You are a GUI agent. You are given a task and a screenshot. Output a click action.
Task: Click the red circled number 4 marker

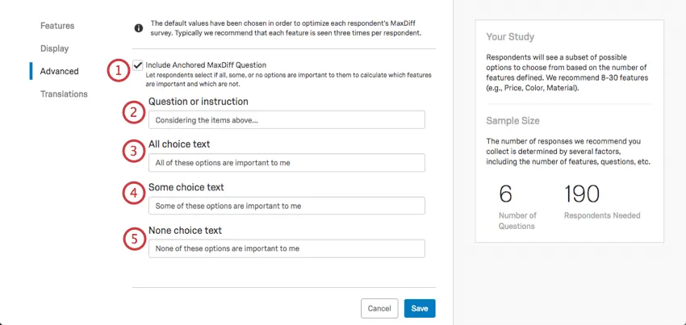[133, 194]
